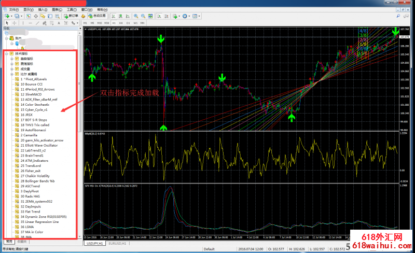Open the 插入(I) menu

pyautogui.click(x=43, y=10)
